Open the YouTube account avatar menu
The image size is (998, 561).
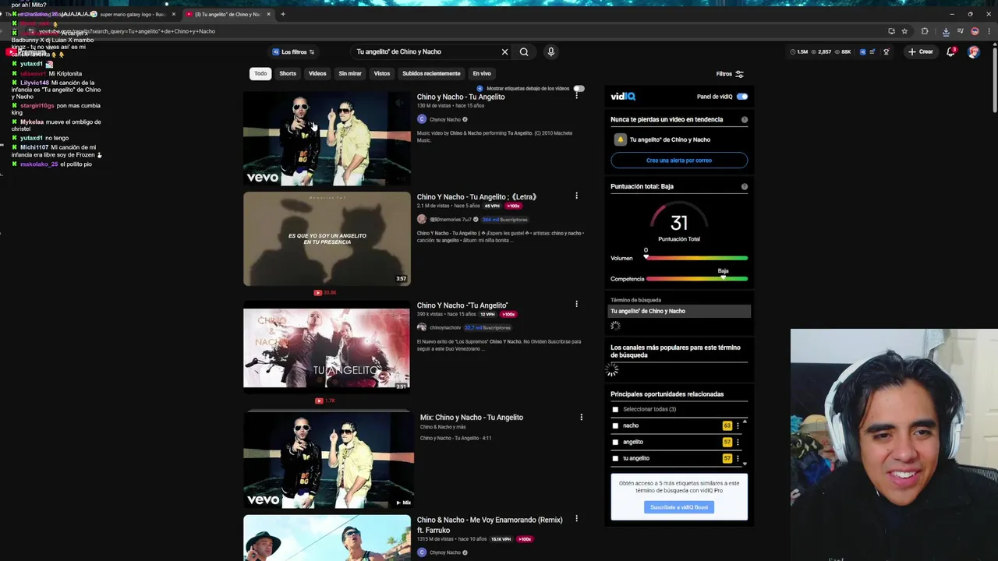[973, 52]
